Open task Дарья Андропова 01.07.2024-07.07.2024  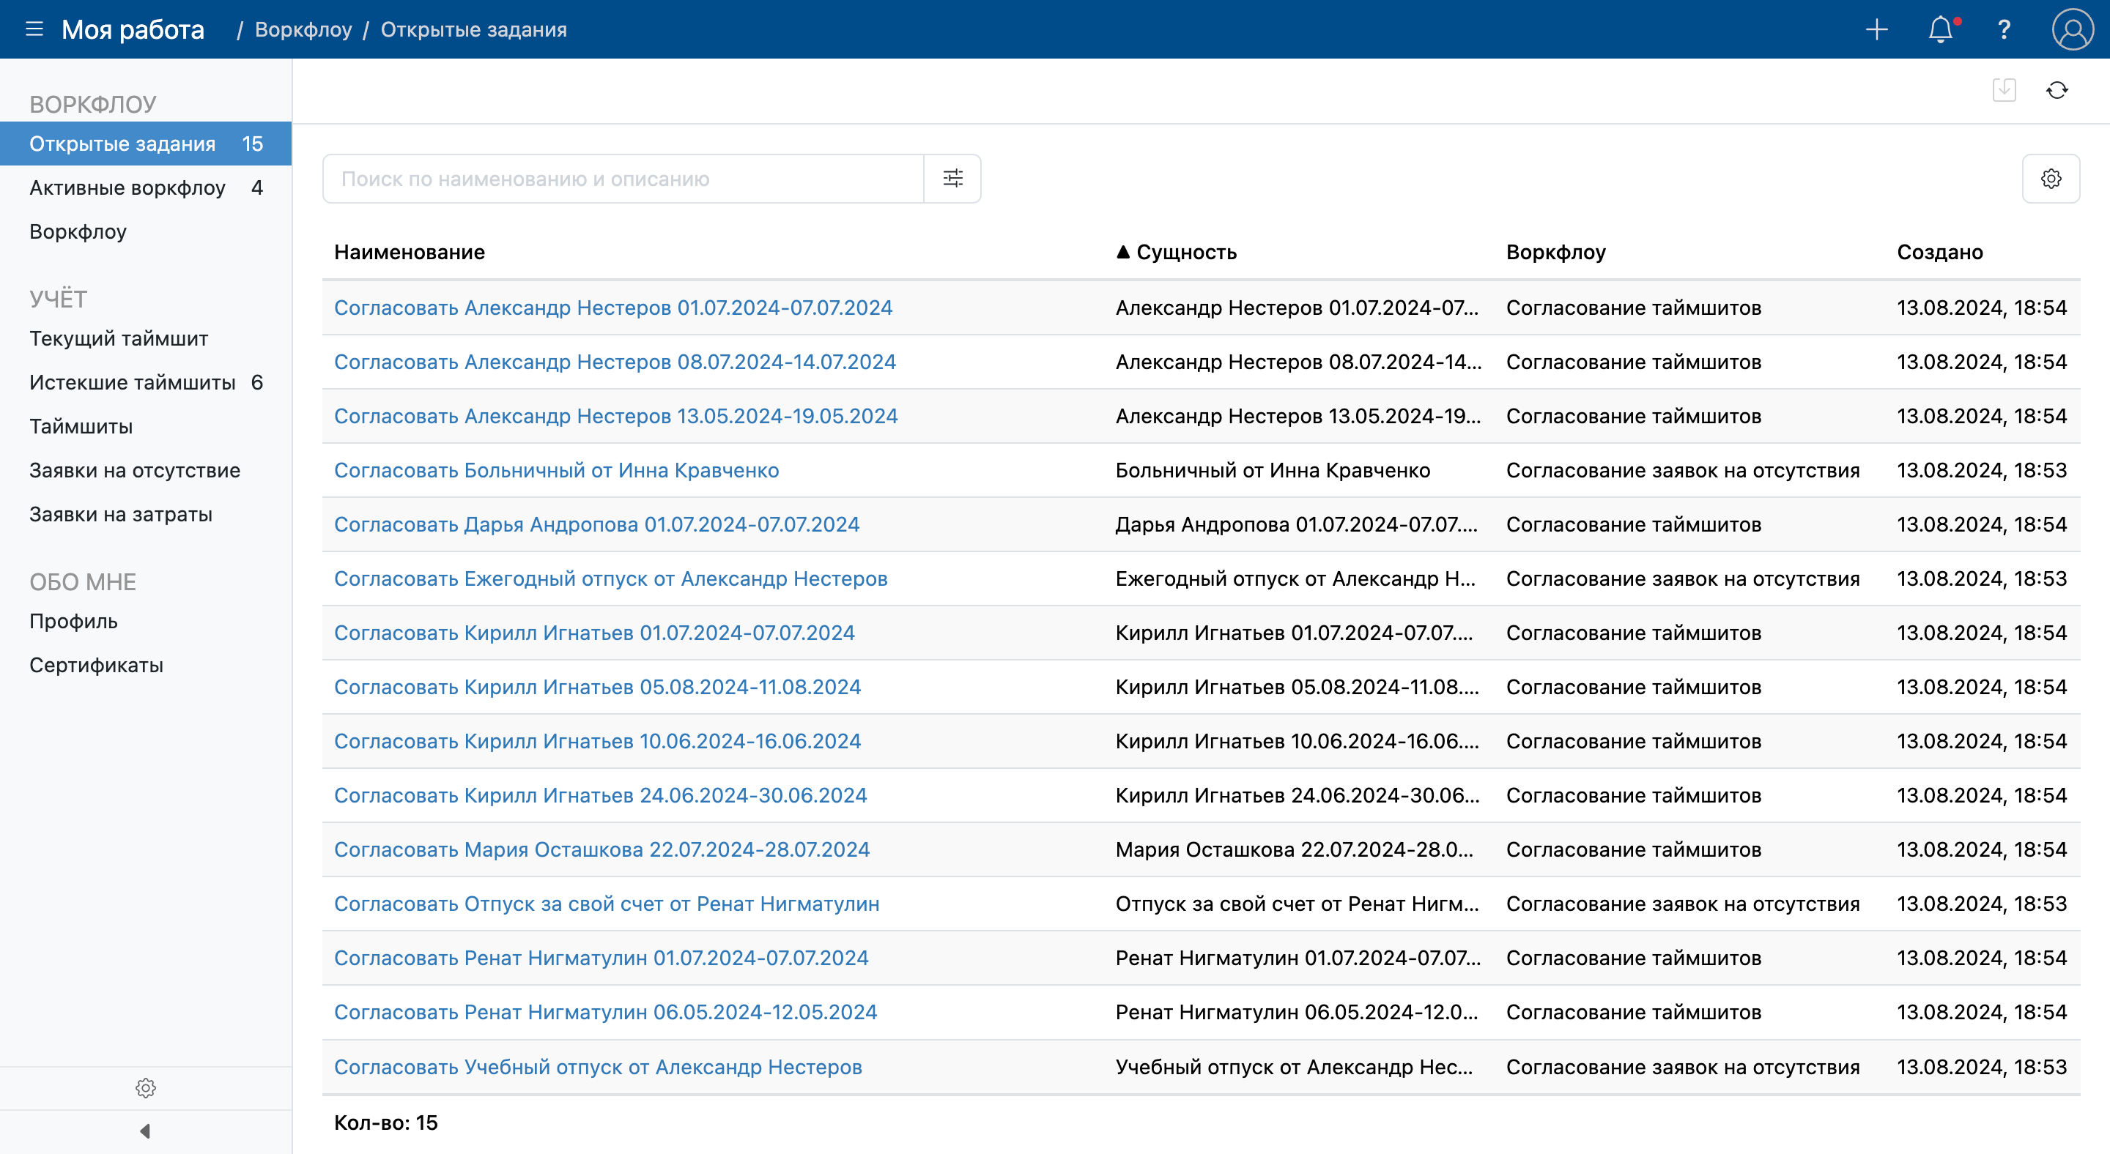596,524
